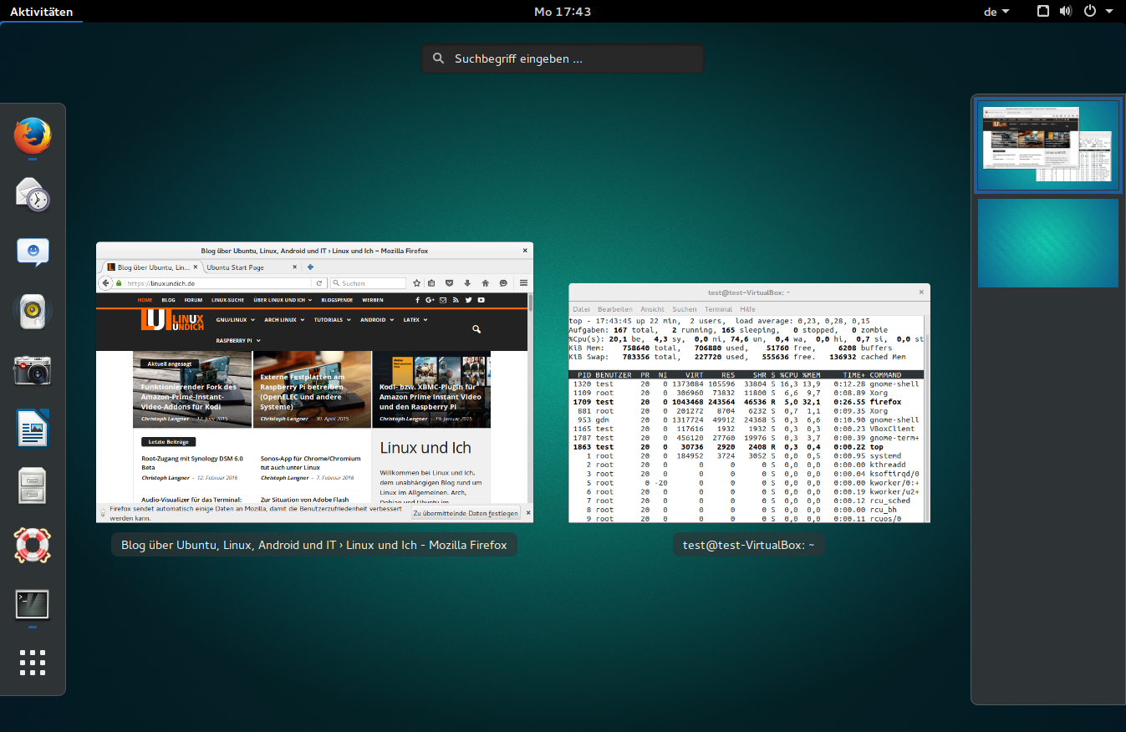This screenshot has width=1126, height=732.
Task: Open the Firefox hamburger menu
Action: pos(523,283)
